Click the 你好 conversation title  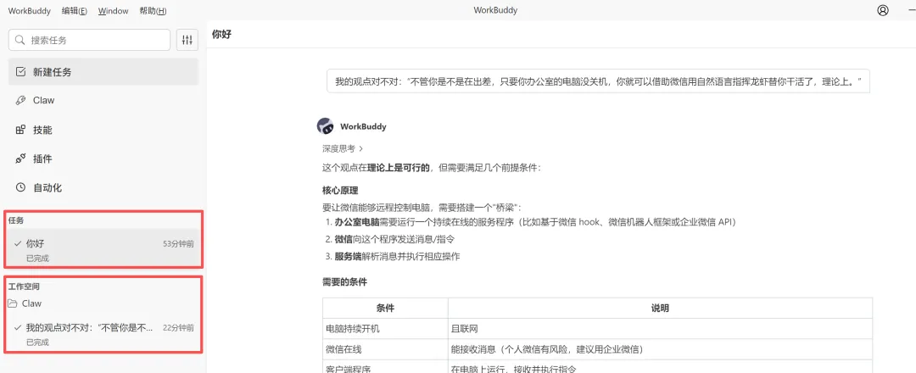pos(221,34)
